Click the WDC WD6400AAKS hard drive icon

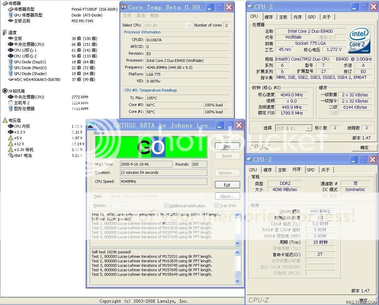pos(11,80)
